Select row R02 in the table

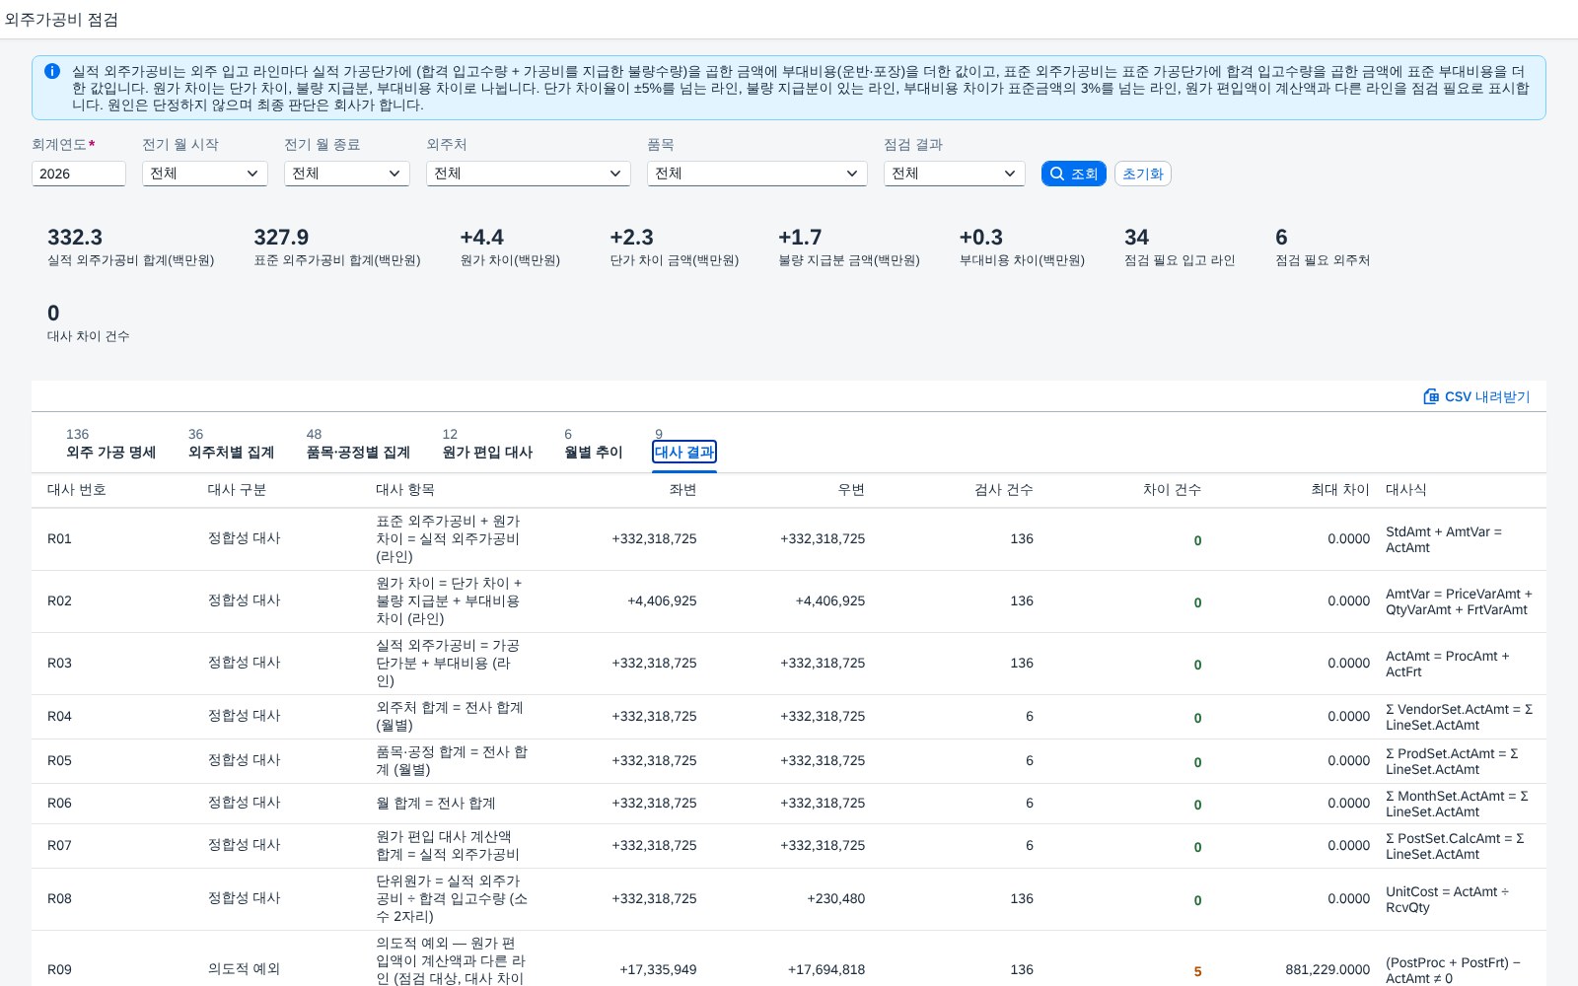[x=789, y=601]
